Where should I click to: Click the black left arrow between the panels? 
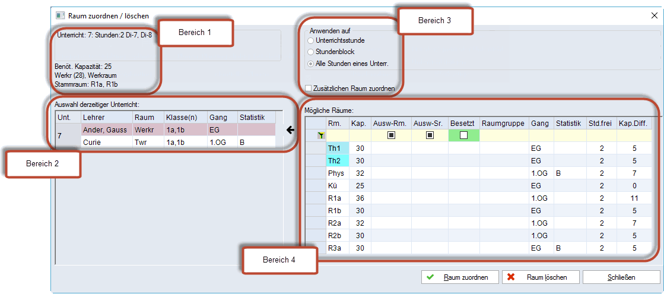click(290, 130)
